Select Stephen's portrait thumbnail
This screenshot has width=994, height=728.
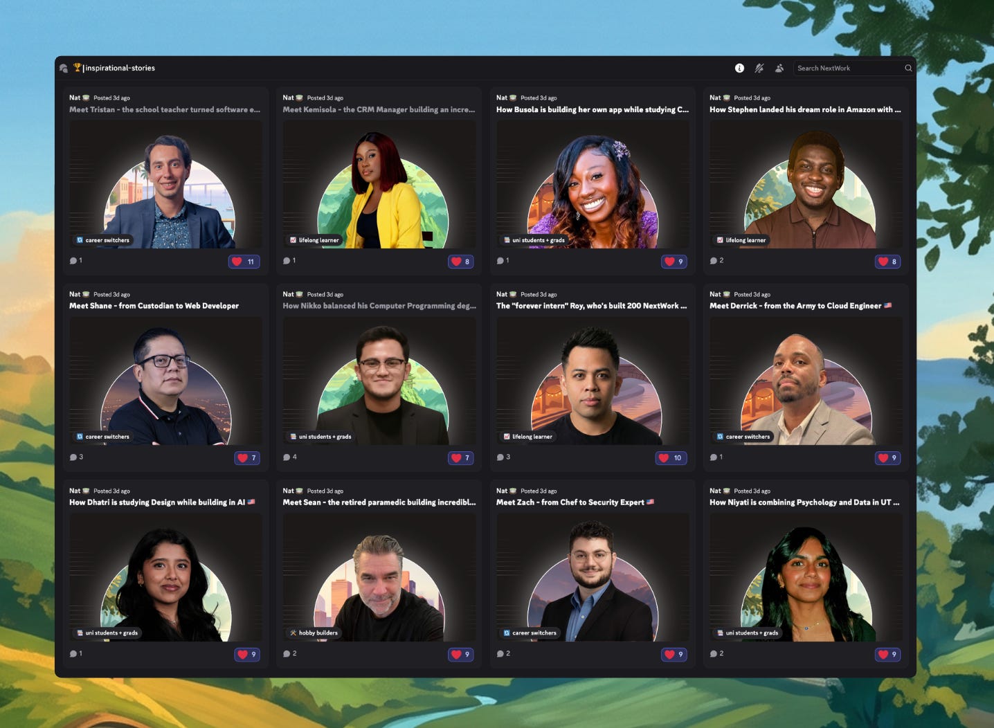pos(806,185)
